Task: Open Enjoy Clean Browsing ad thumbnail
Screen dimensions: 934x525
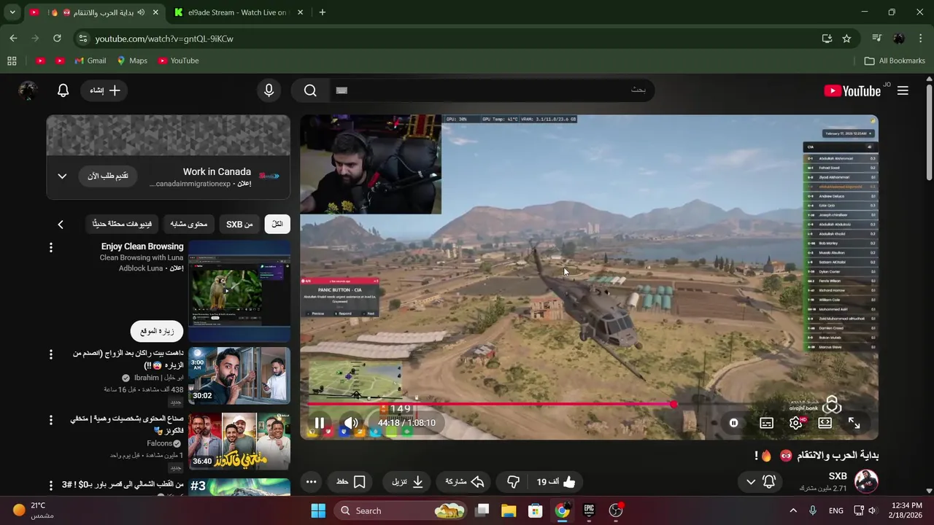Action: pos(239,291)
